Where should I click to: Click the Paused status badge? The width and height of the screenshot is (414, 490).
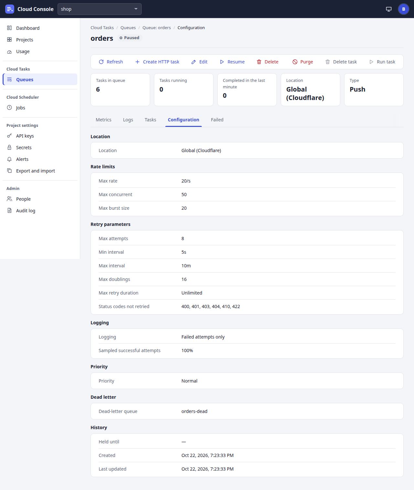click(x=129, y=38)
